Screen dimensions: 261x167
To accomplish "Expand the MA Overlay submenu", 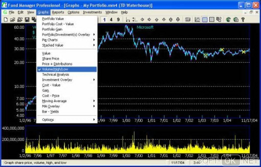I will (x=67, y=106).
